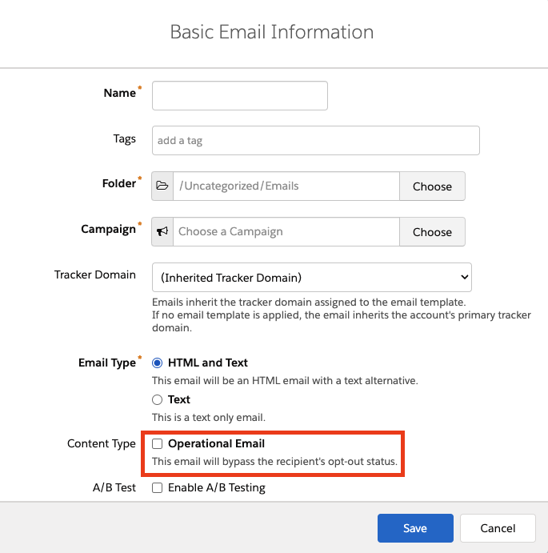Click the bold Name field label
548x553 pixels.
click(x=120, y=93)
